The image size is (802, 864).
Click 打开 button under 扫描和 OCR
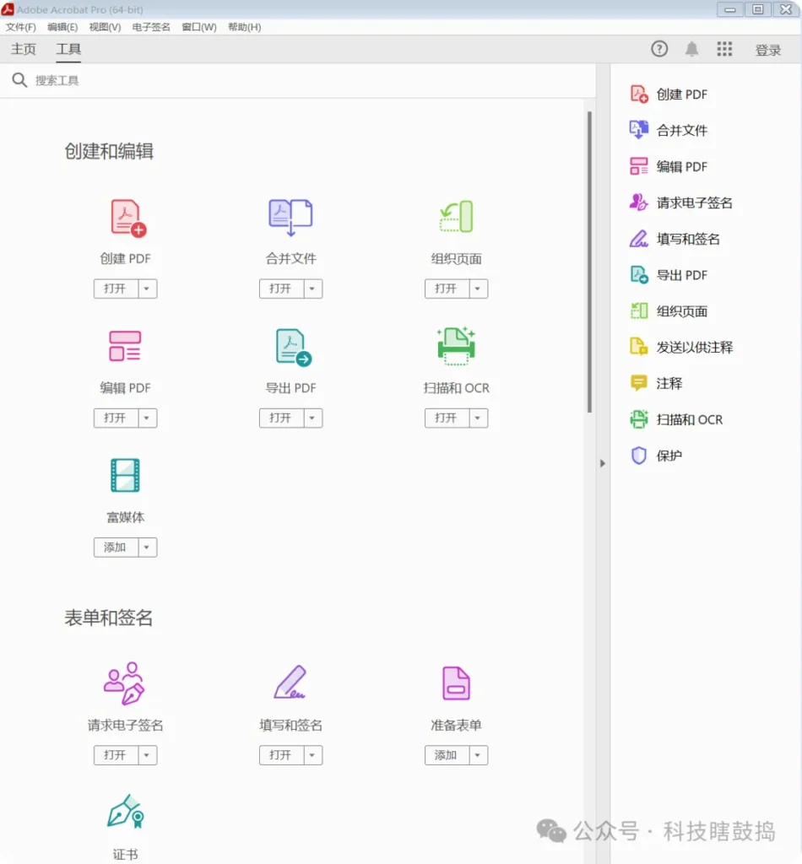(x=447, y=418)
